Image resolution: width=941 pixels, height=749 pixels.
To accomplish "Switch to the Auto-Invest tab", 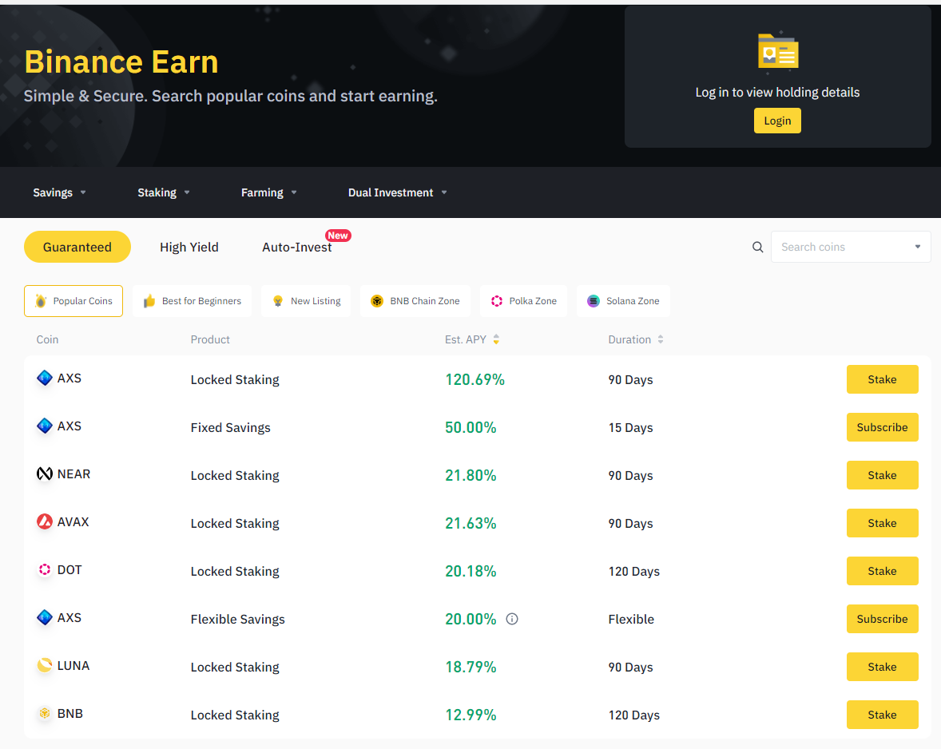I will click(x=297, y=247).
